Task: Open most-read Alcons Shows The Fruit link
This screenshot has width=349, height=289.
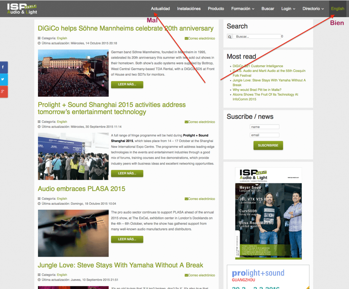Action: point(265,97)
